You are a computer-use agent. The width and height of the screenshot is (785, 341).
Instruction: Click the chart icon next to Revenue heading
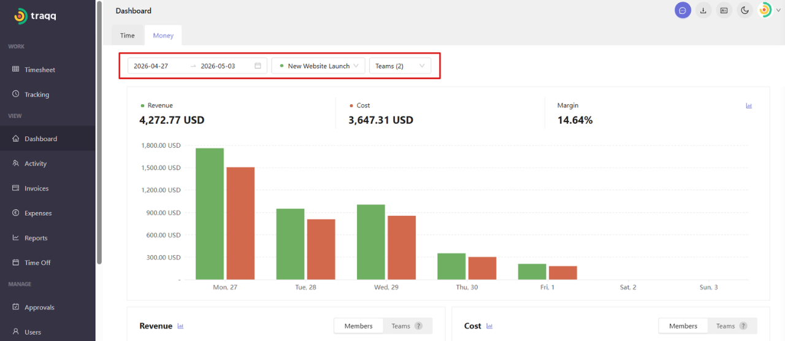[x=180, y=326]
